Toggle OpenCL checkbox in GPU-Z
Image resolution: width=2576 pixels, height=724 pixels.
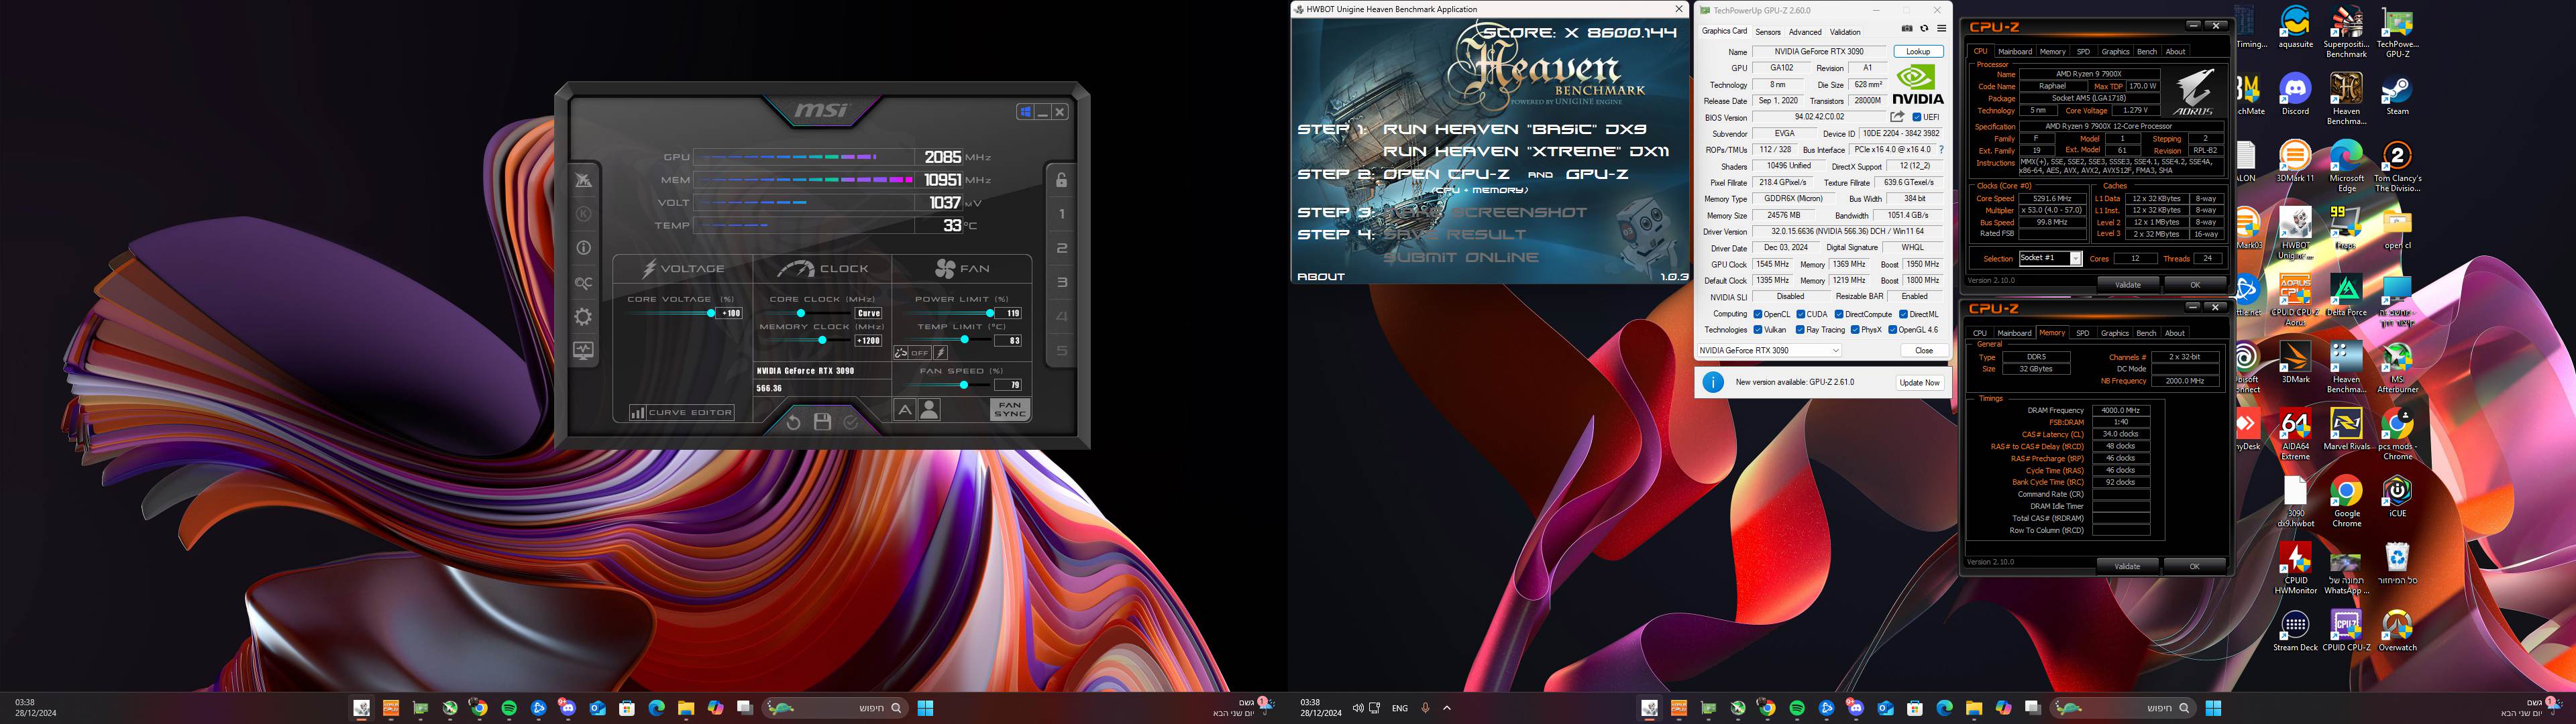(x=1758, y=314)
